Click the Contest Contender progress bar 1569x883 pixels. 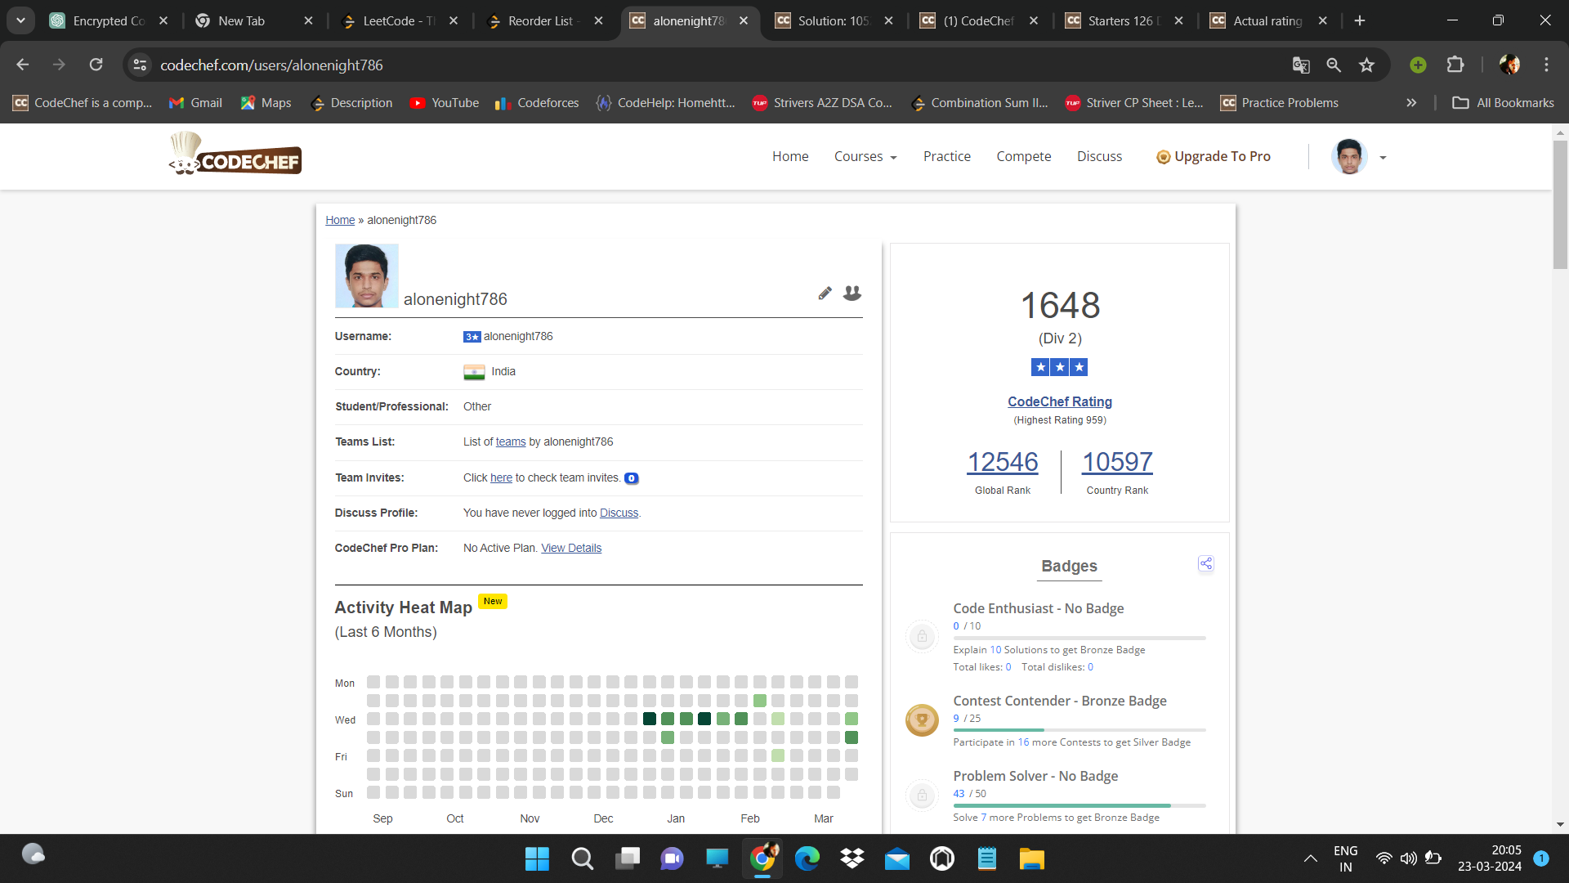(1079, 729)
